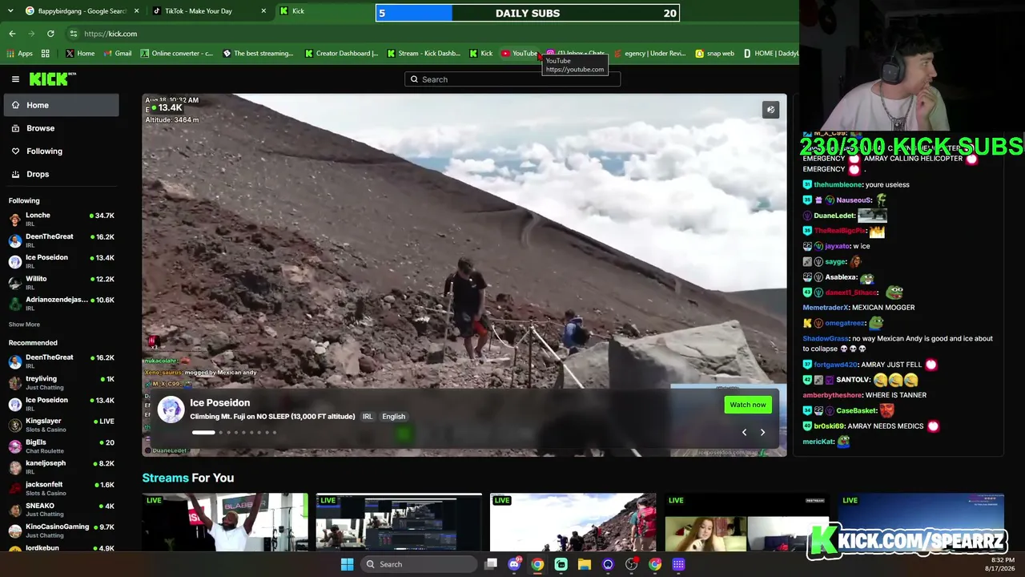Open jacksonfelt in the Recommended list
Viewport: 1025px width, 577px height.
click(x=61, y=489)
